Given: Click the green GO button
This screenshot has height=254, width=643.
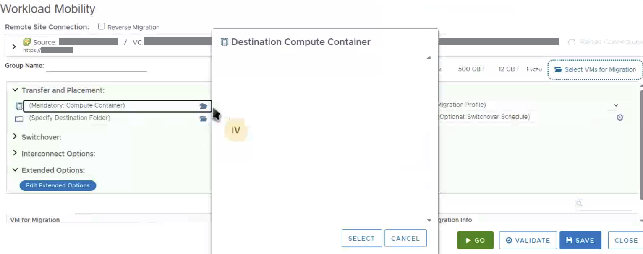Looking at the screenshot, I should [475, 240].
